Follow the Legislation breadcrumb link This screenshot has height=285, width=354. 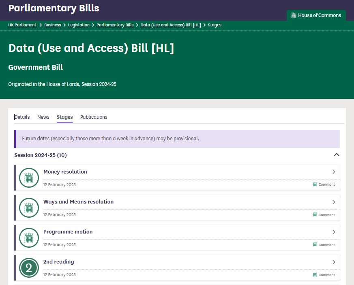tap(79, 25)
